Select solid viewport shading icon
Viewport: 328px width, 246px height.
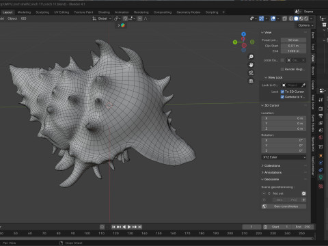point(296,18)
